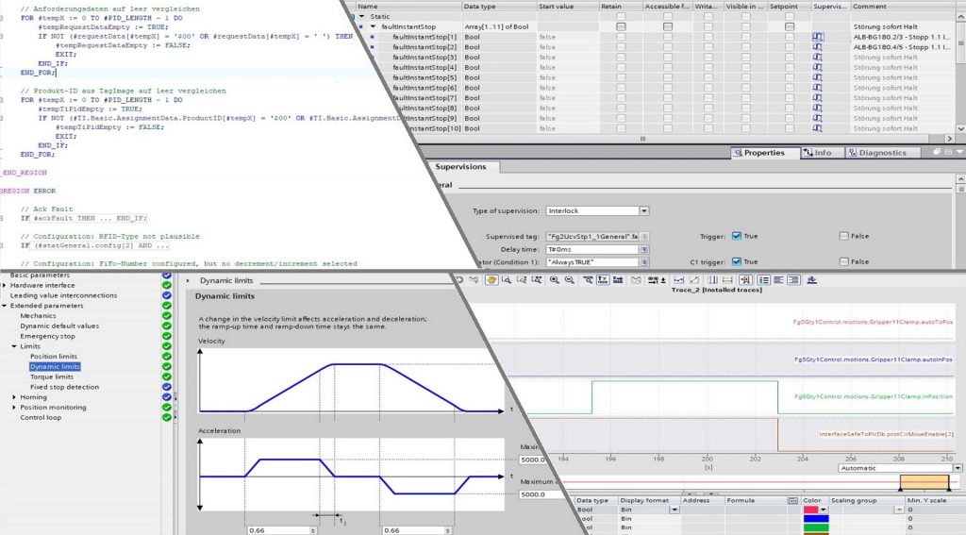This screenshot has width=966, height=535.
Task: Expand the Homing tree node
Action: (x=14, y=397)
